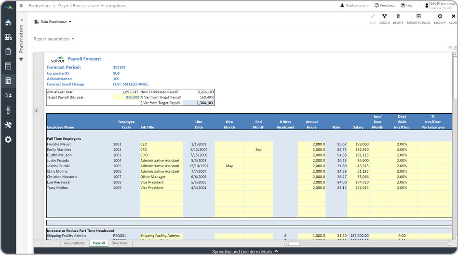This screenshot has width=458, height=255.
Task: Click the Feedback link
Action: pos(384,6)
